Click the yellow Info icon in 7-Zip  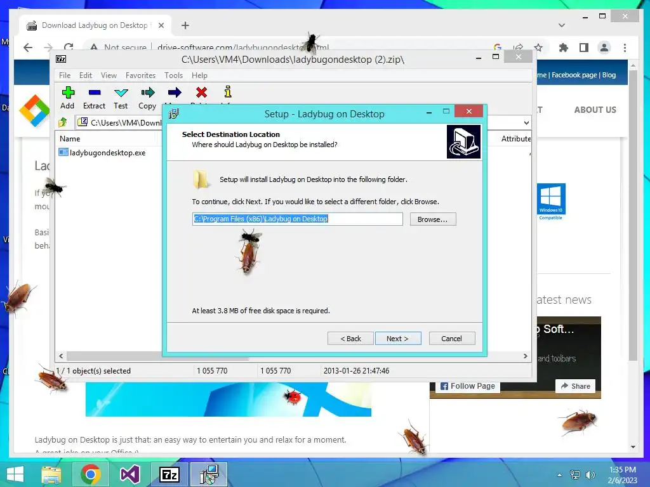[x=228, y=91]
